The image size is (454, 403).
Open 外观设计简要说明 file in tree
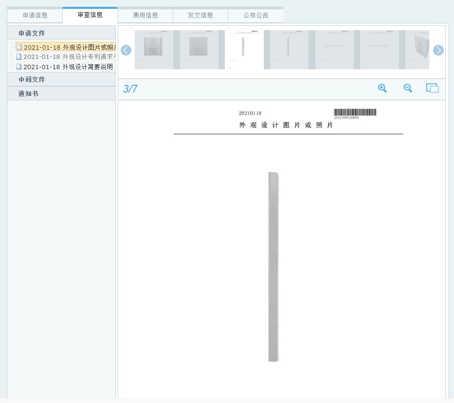[x=68, y=67]
